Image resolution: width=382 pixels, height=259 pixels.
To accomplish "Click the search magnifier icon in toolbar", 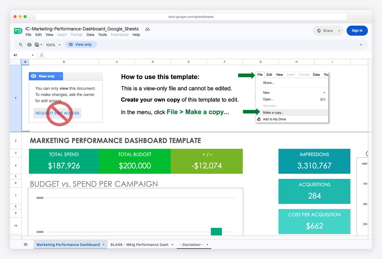I will (21, 45).
